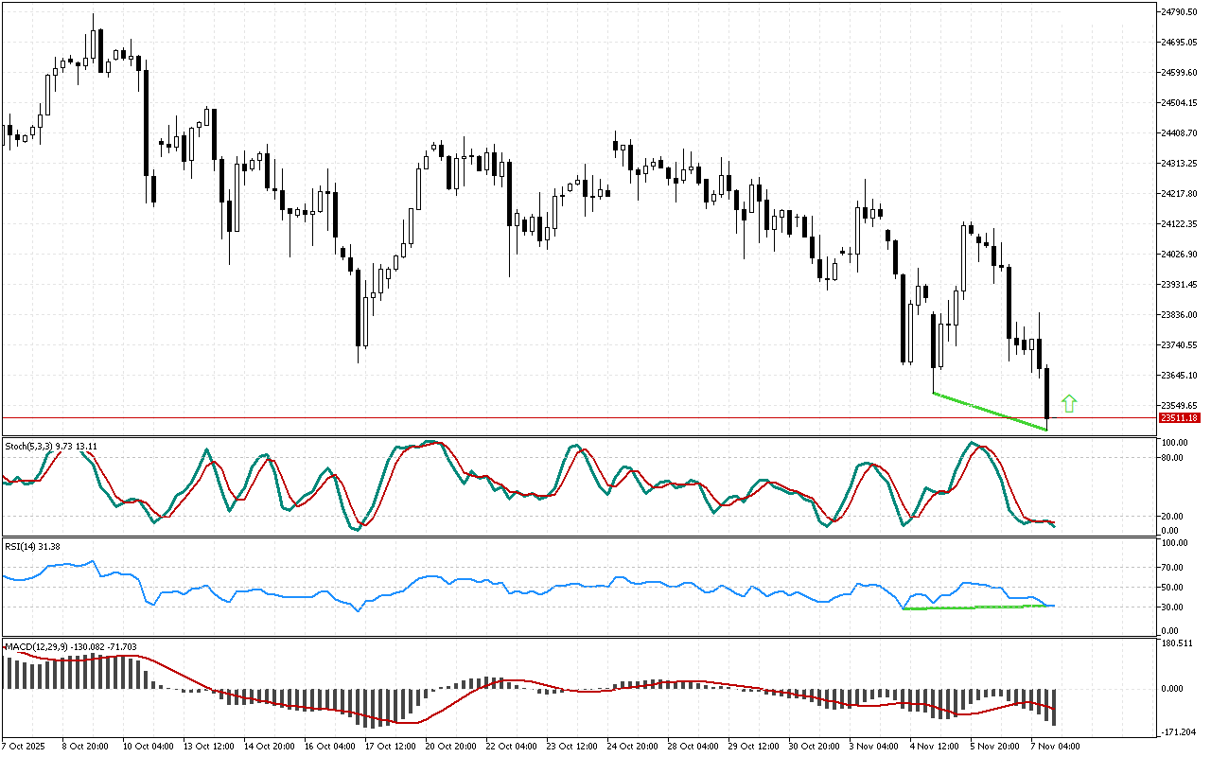Click the last large bearish candle

coord(1047,393)
